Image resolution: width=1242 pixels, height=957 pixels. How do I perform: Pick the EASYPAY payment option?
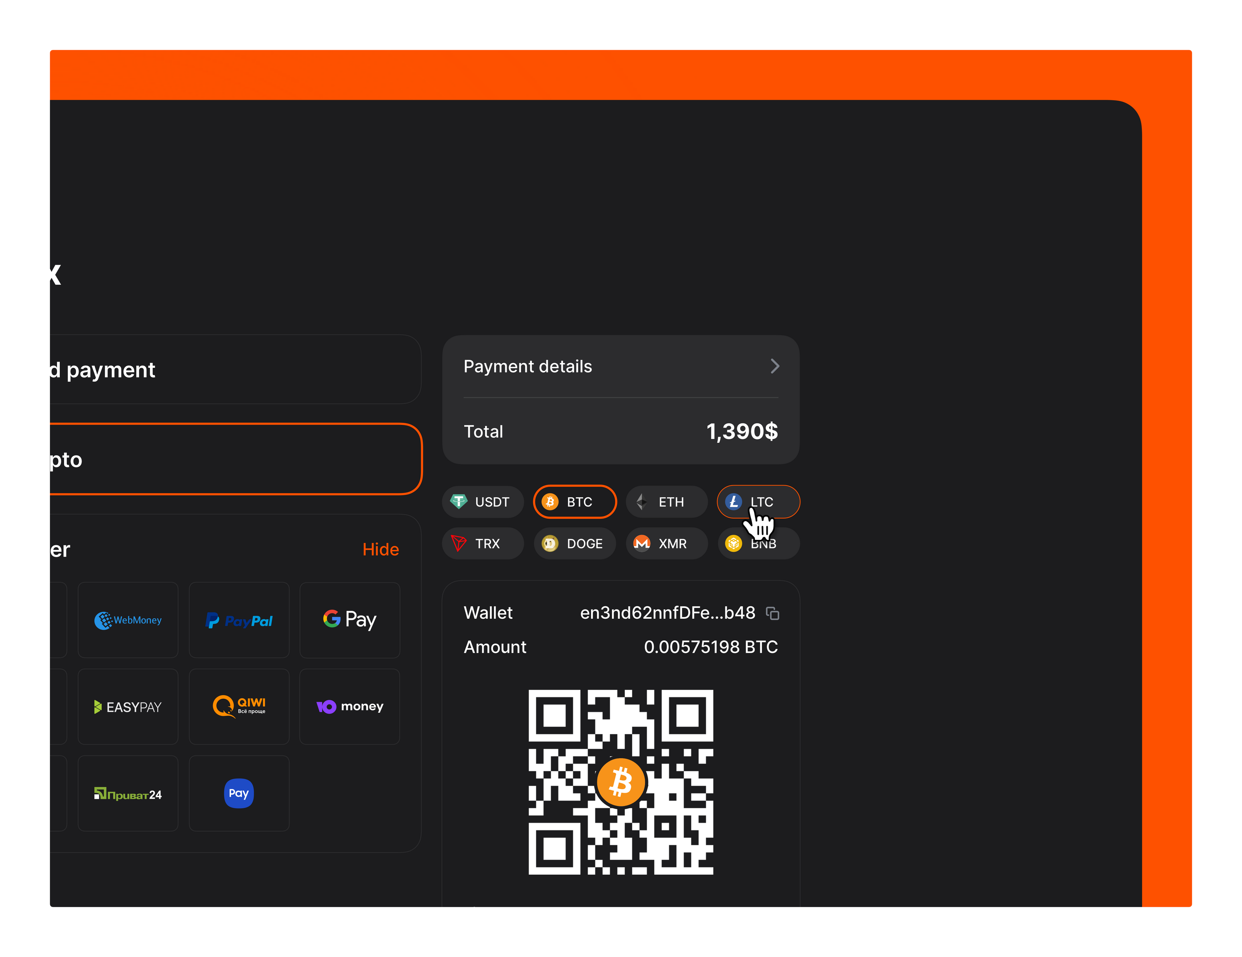[128, 706]
